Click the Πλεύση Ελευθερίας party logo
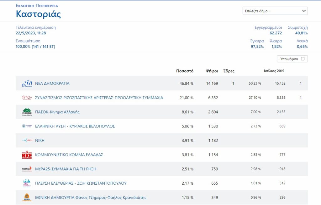 point(27,183)
